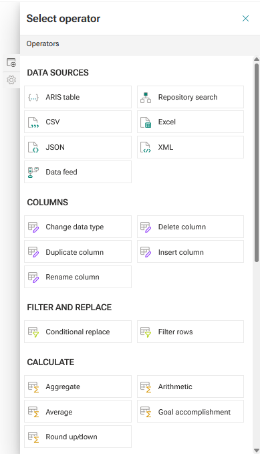
Task: Select the Data feed label
Action: (61, 172)
